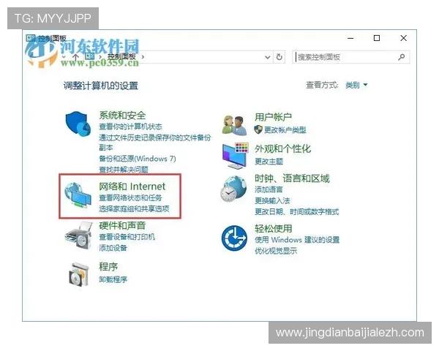Close the Control Panel window
This screenshot has width=439, height=351.
[x=403, y=38]
